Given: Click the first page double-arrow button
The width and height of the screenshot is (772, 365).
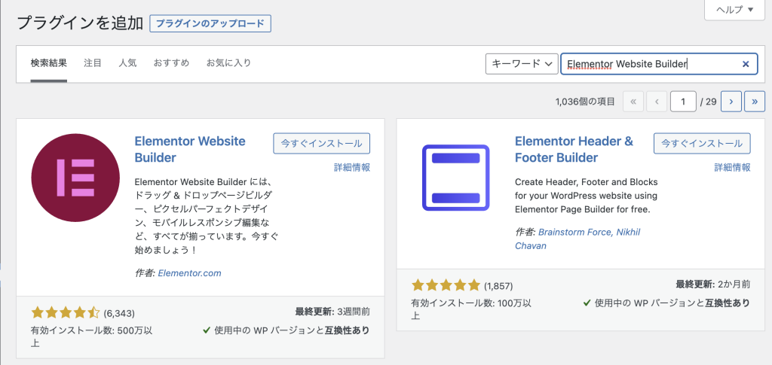Looking at the screenshot, I should (633, 101).
